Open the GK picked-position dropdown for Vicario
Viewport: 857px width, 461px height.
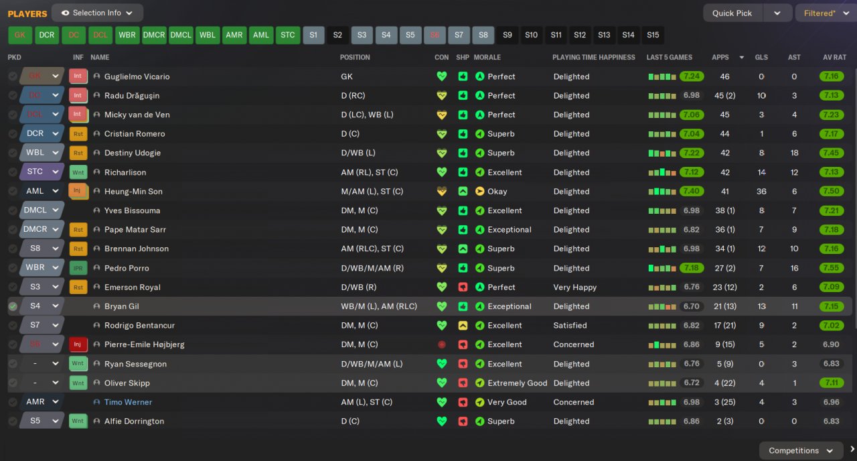[x=42, y=76]
